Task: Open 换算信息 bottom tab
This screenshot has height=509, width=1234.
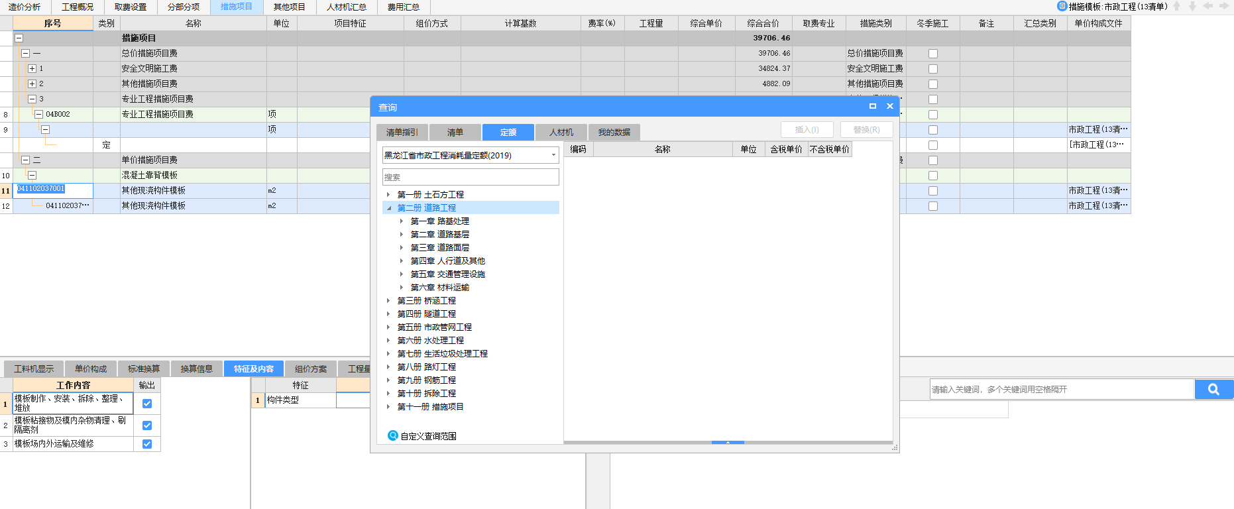Action: [x=197, y=368]
